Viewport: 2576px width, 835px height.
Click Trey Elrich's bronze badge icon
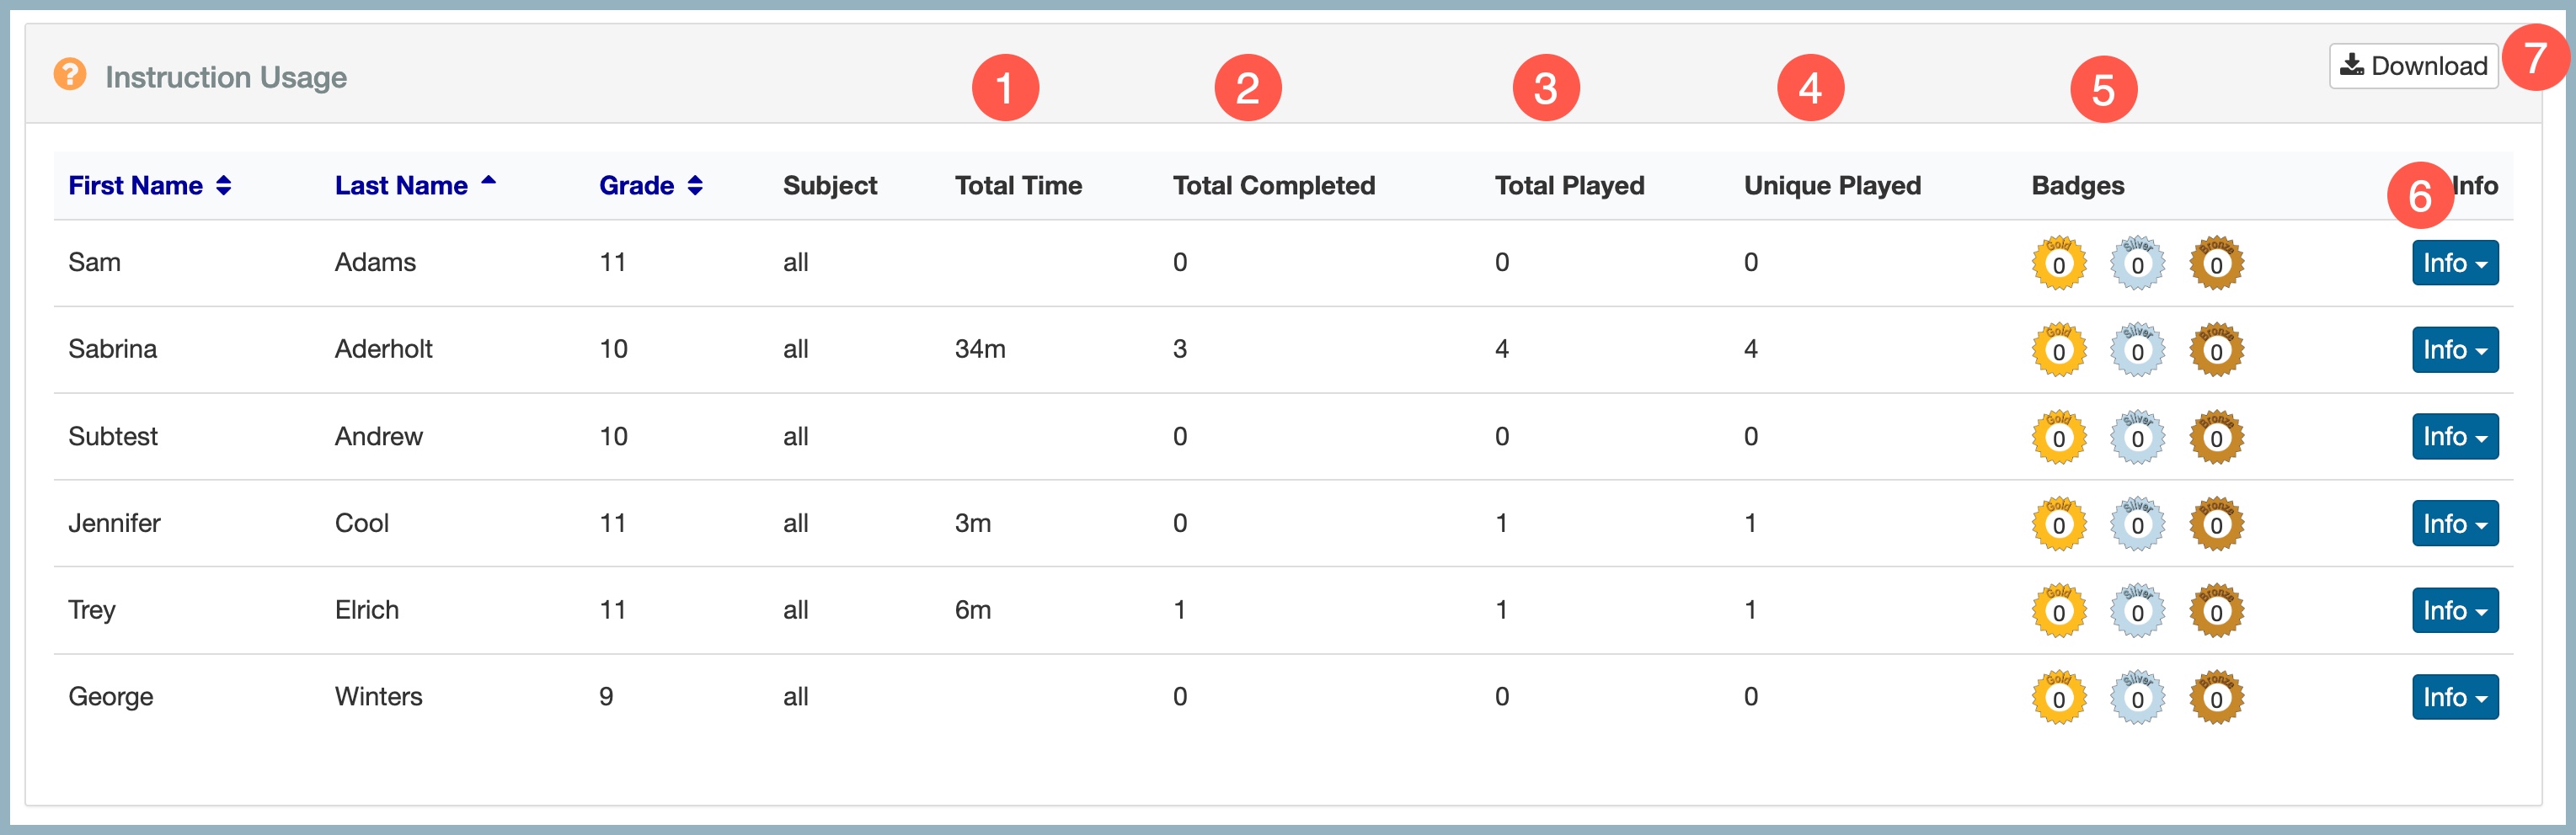coord(2216,611)
